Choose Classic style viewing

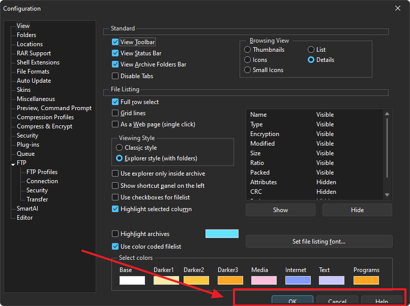coord(119,148)
